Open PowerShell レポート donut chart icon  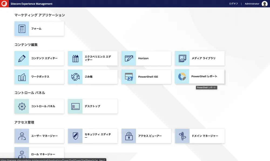pyautogui.click(x=182, y=76)
